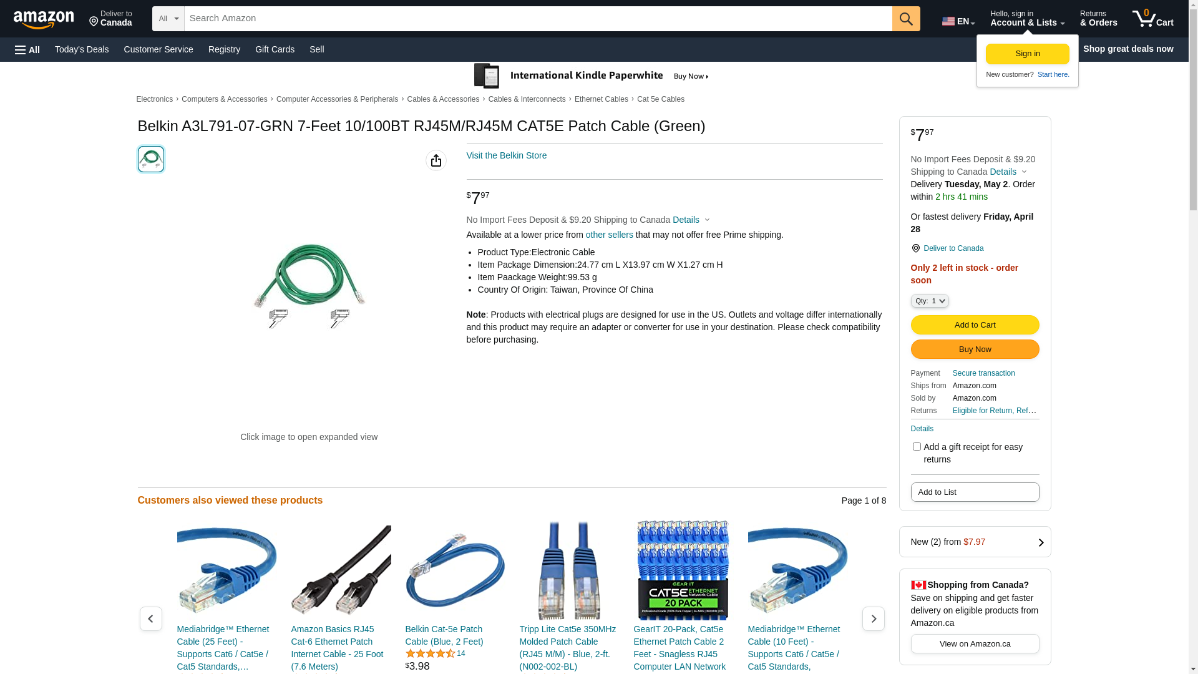
Task: Click the share icon near product image
Action: coord(436,160)
